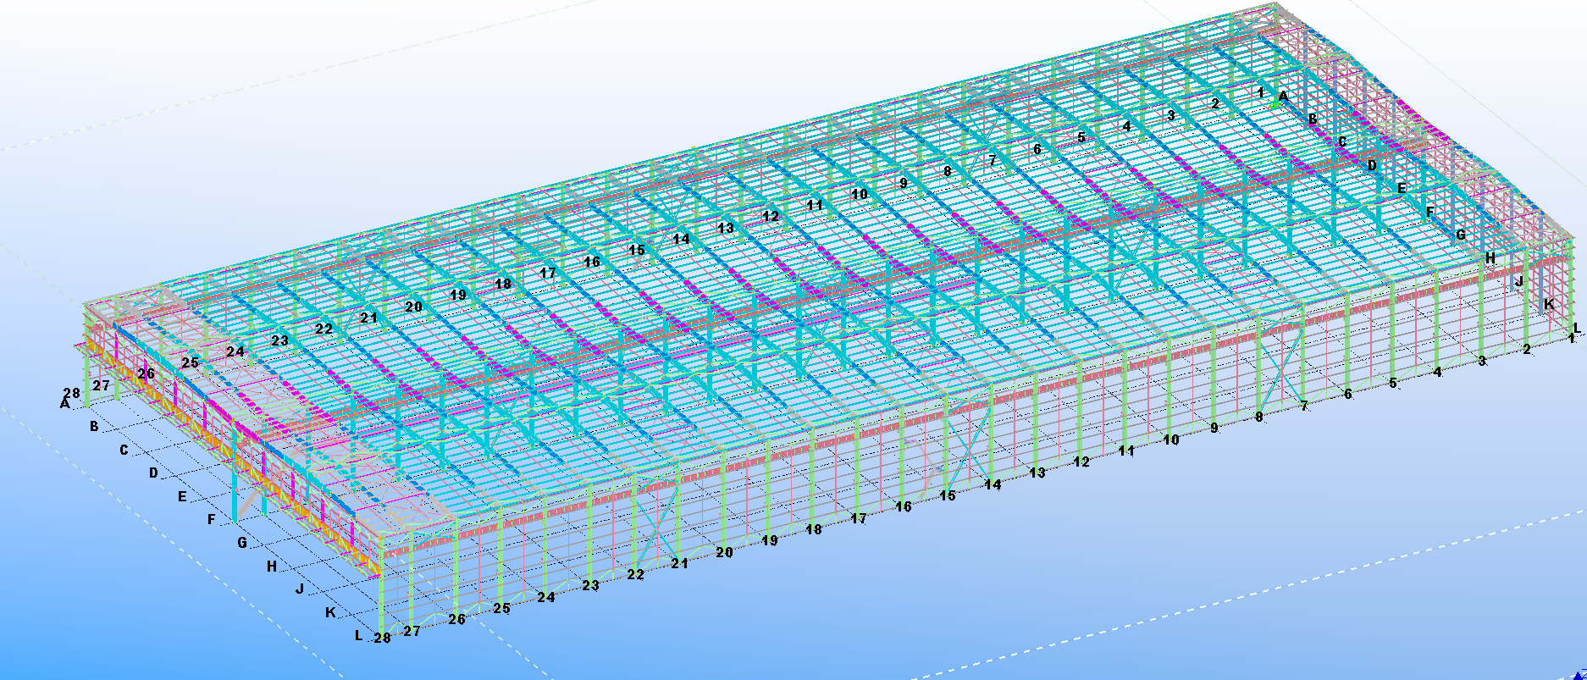Click the front corner column at grid 28
The width and height of the screenshot is (1587, 680).
coord(382,593)
